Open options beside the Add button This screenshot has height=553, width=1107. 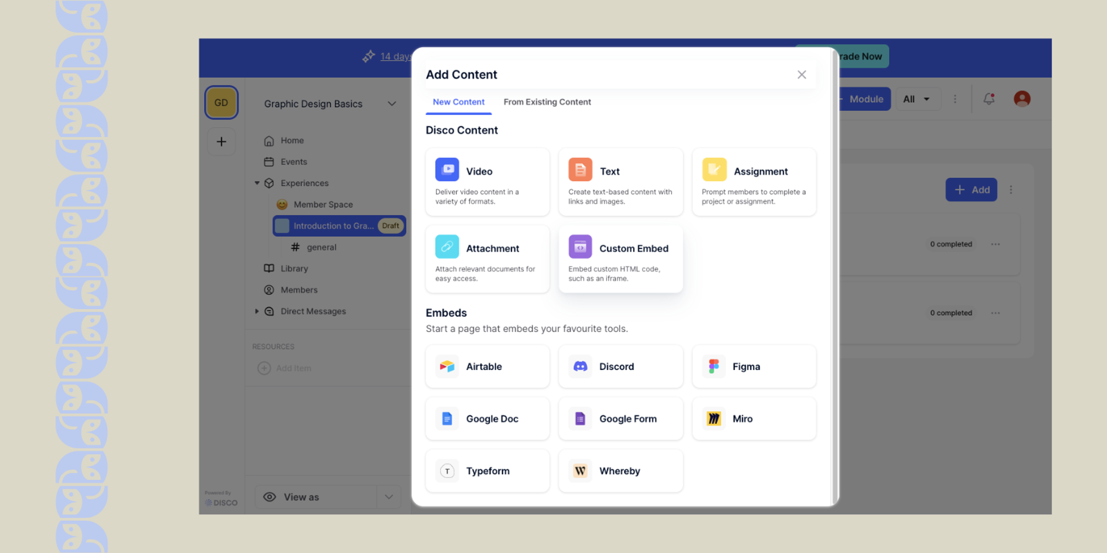1011,189
